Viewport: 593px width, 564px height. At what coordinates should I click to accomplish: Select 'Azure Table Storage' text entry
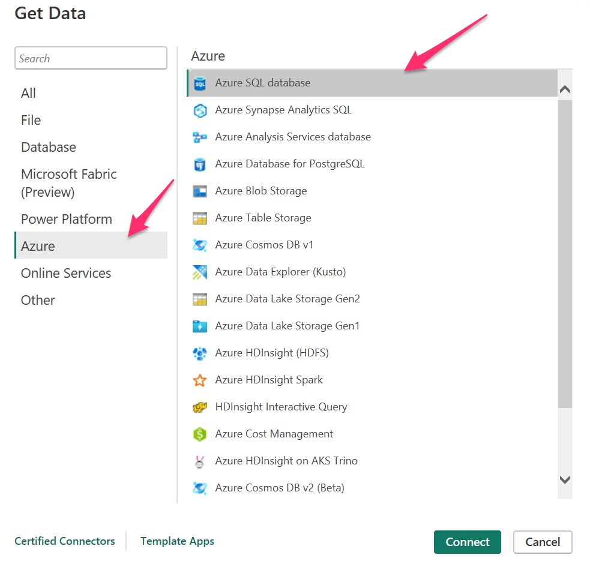click(x=263, y=218)
